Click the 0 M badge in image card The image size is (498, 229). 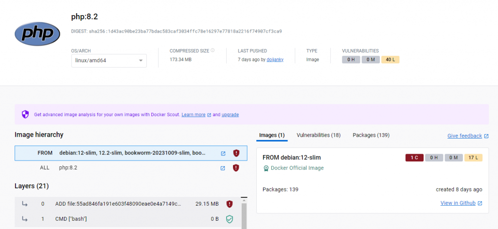coord(454,158)
